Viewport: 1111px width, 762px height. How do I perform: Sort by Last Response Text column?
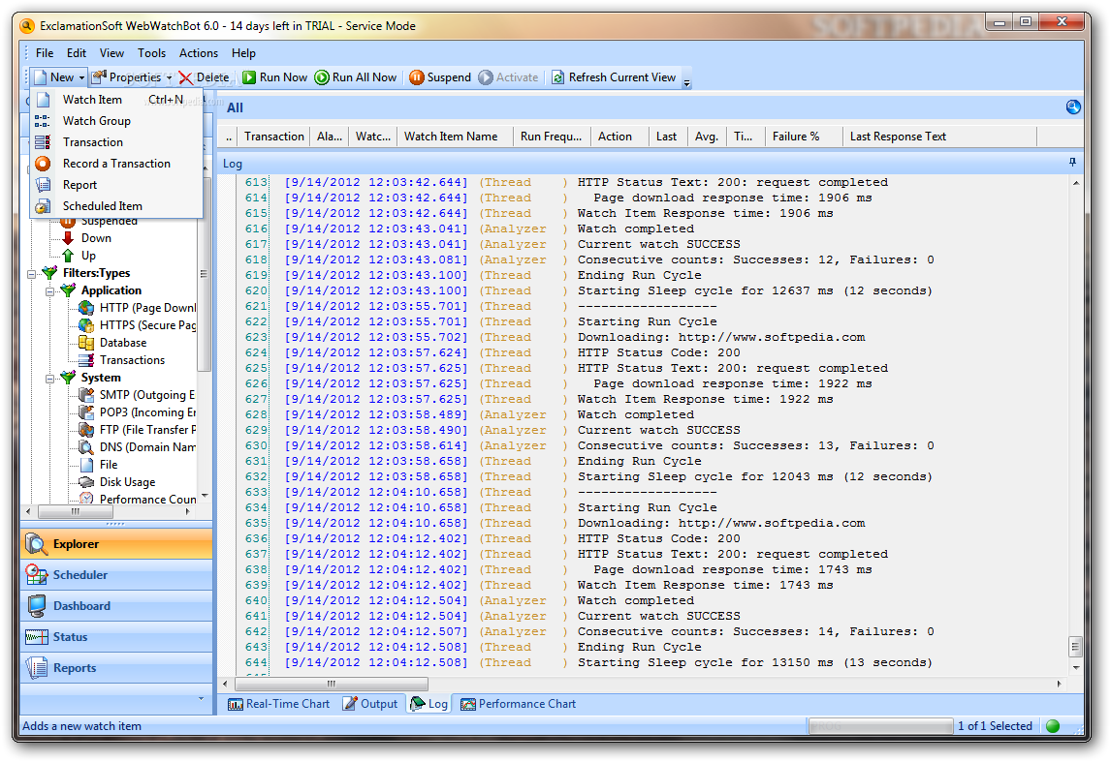pyautogui.click(x=939, y=137)
